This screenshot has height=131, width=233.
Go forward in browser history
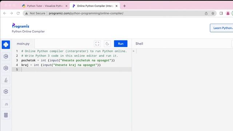click(11, 13)
